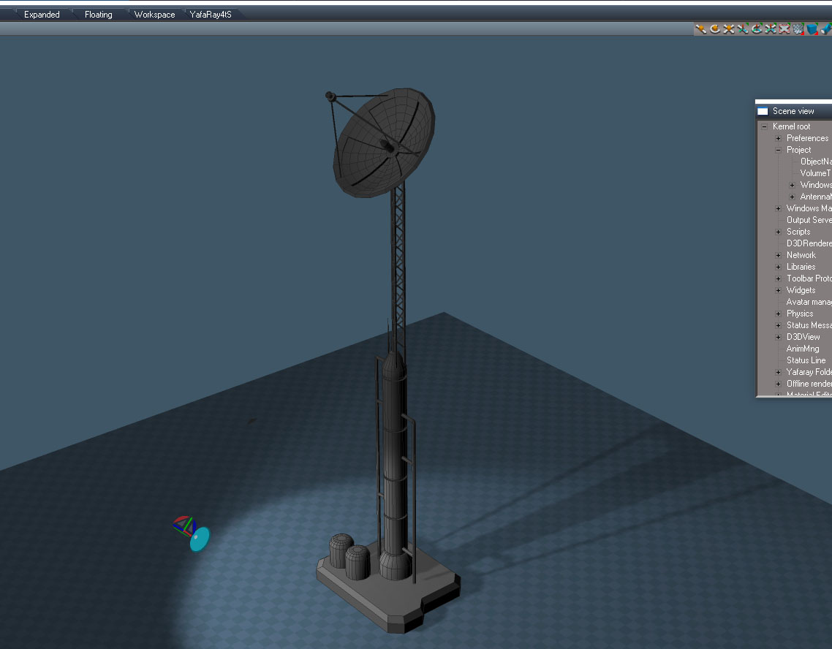Image resolution: width=832 pixels, height=649 pixels.
Task: Select the VolumeT... item in Scene view
Action: (816, 173)
